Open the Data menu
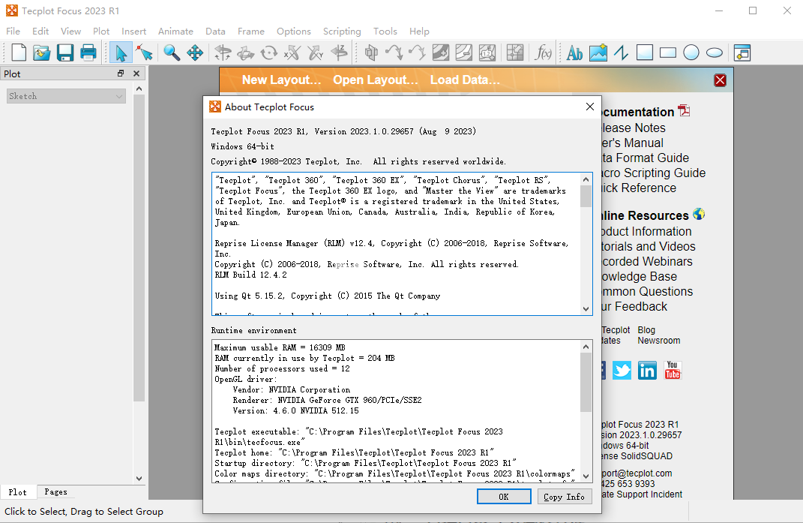This screenshot has height=523, width=803. coord(215,32)
